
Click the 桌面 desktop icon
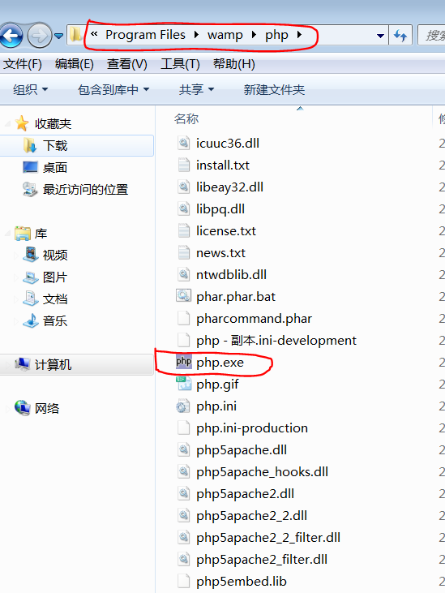[x=30, y=167]
